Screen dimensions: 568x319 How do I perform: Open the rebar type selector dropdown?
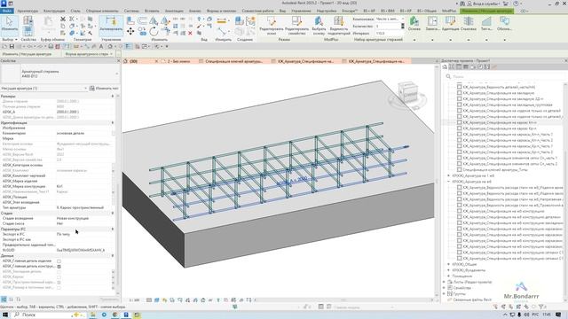click(116, 74)
